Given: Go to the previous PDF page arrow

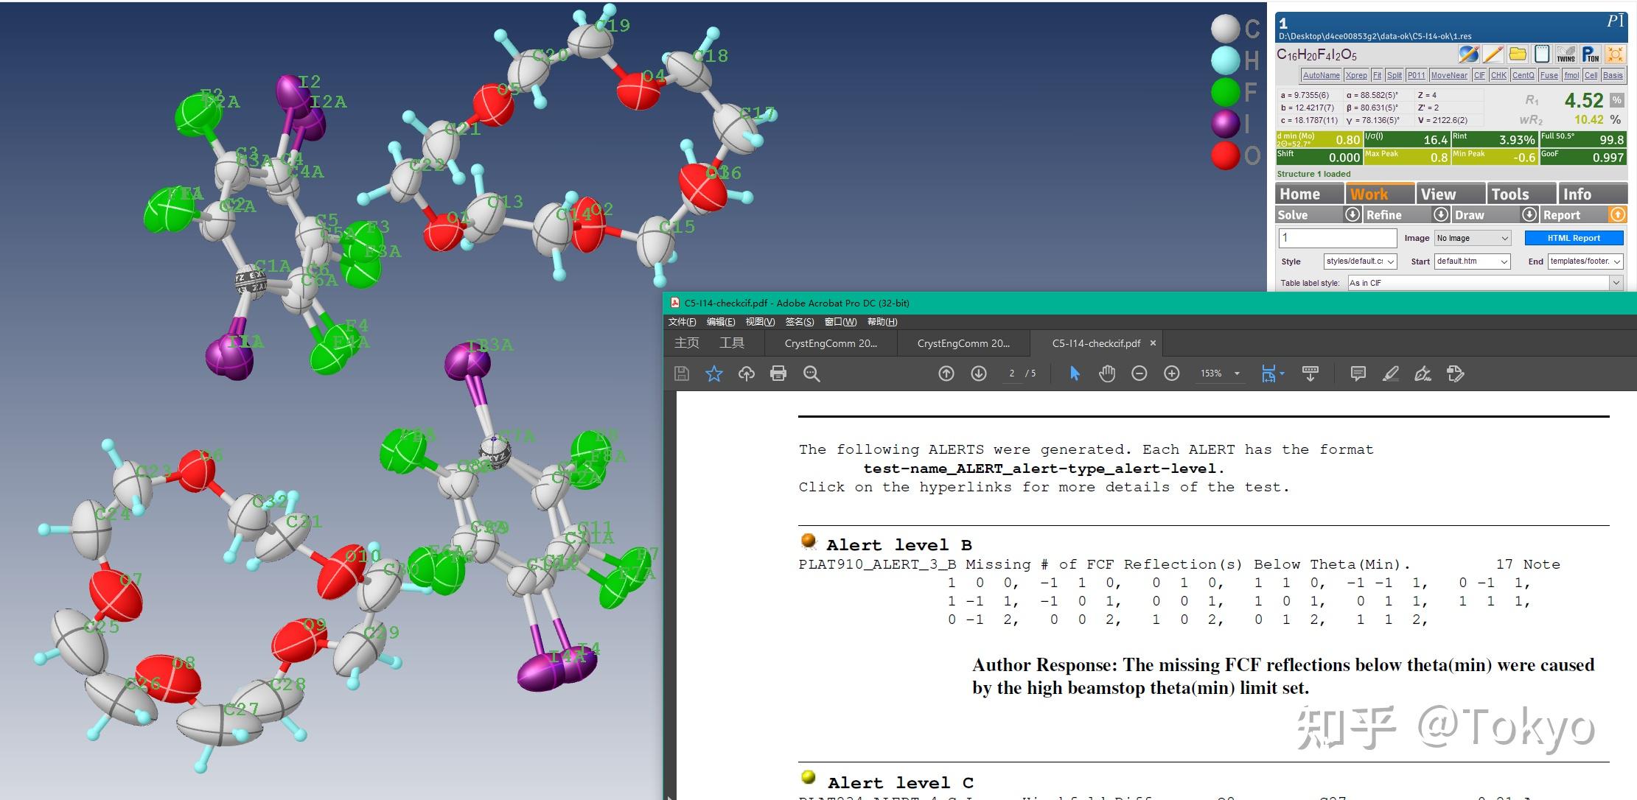Looking at the screenshot, I should click(x=946, y=373).
